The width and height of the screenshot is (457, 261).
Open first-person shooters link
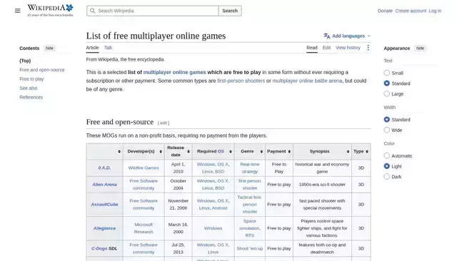(241, 81)
